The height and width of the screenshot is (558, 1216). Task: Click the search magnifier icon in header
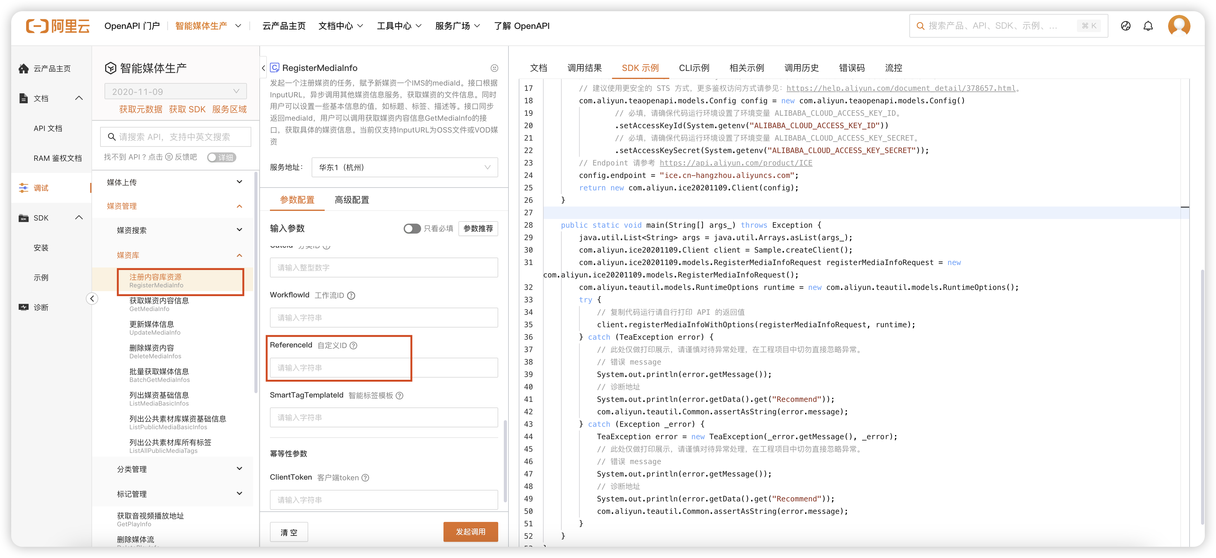coord(920,26)
